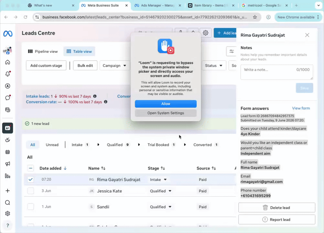Click Add custom stage button
This screenshot has height=233, width=324.
click(x=46, y=66)
